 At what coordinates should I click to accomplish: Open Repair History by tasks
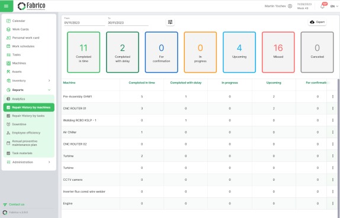(x=28, y=116)
